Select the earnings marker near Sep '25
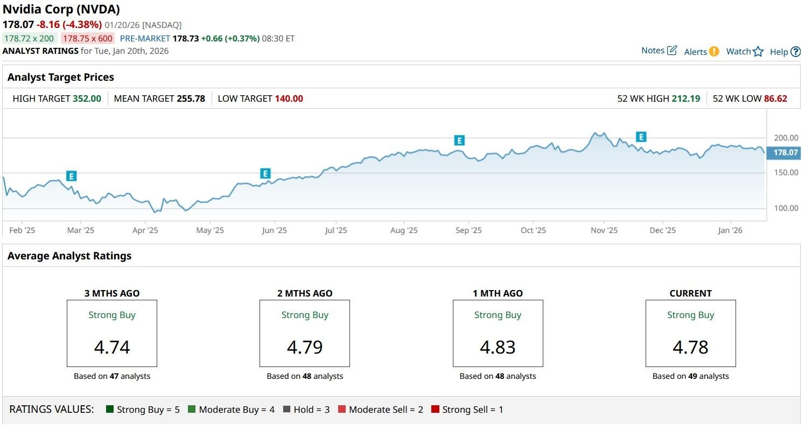805x430 pixels. (x=459, y=140)
